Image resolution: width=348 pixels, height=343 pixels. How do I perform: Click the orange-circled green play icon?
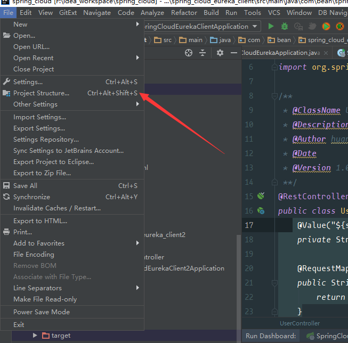tap(326, 27)
